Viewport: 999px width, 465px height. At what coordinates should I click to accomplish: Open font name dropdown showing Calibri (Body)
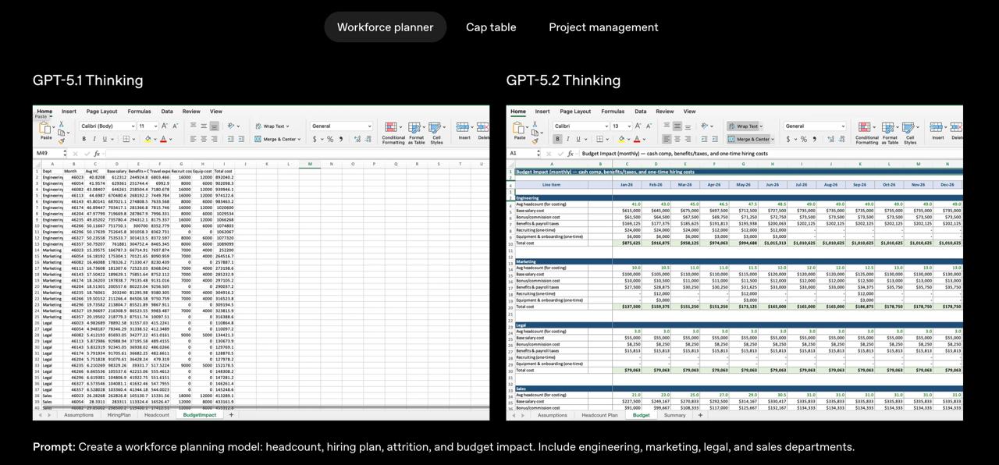tap(107, 126)
